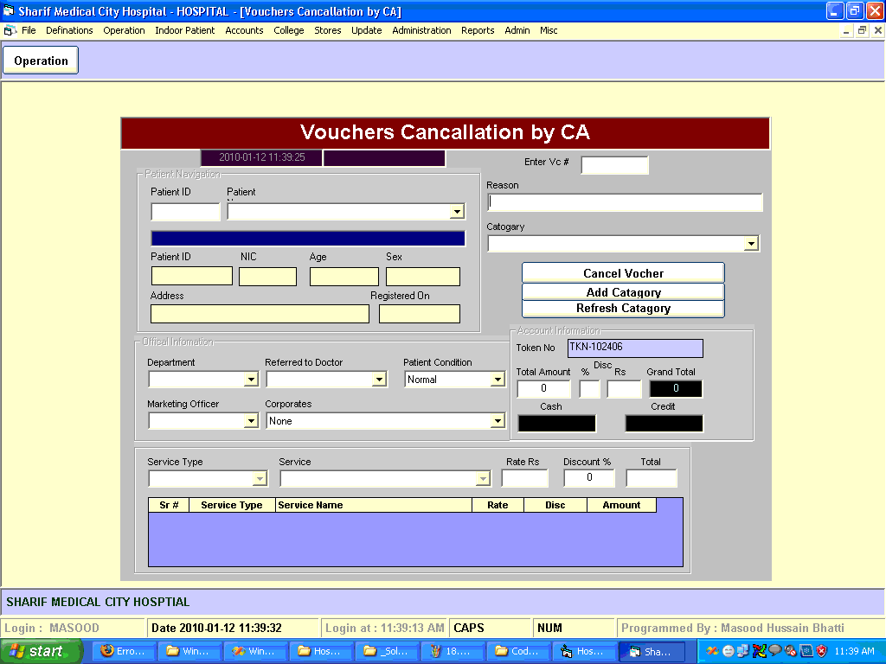
Task: Expand the Corporates dropdown
Action: [x=498, y=421]
